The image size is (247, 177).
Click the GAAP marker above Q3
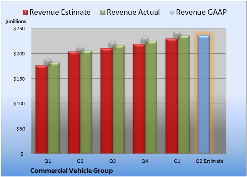(113, 45)
